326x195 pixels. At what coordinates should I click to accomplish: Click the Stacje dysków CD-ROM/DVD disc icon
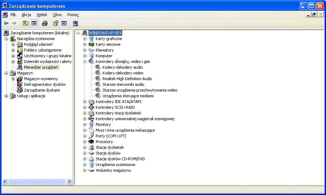91,159
